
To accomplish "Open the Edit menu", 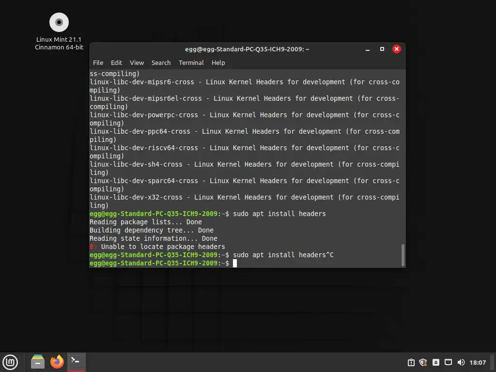I will 116,62.
